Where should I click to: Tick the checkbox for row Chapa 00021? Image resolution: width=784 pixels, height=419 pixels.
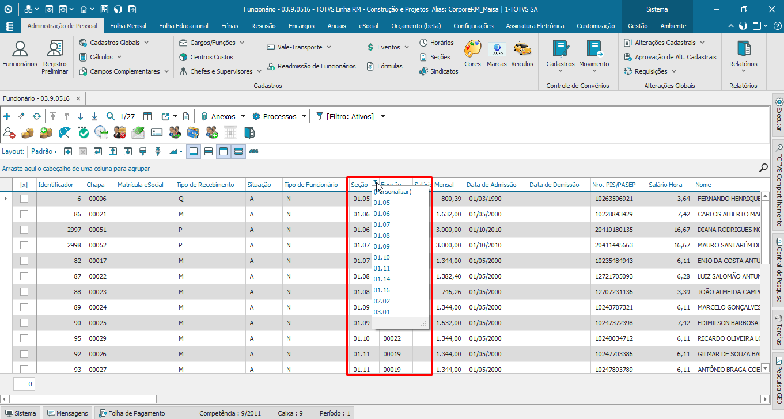(x=24, y=214)
